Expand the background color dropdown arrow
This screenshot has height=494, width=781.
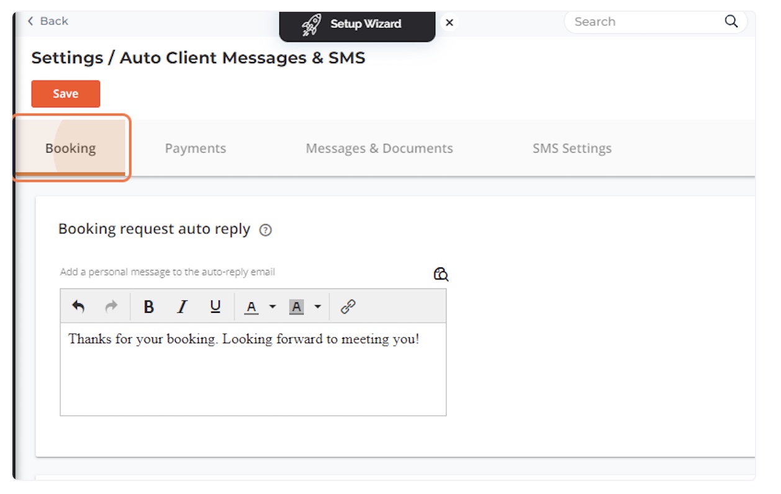(317, 307)
